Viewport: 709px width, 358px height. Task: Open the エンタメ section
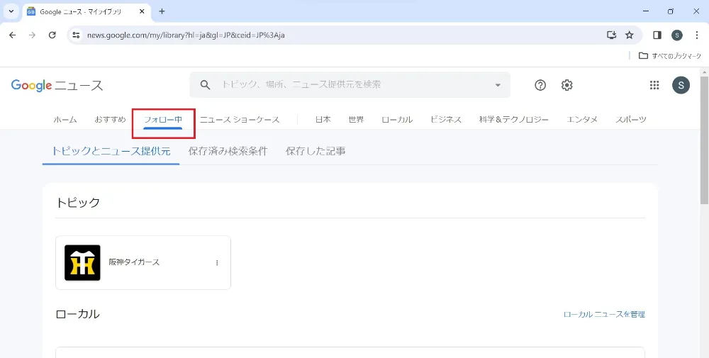(x=582, y=120)
